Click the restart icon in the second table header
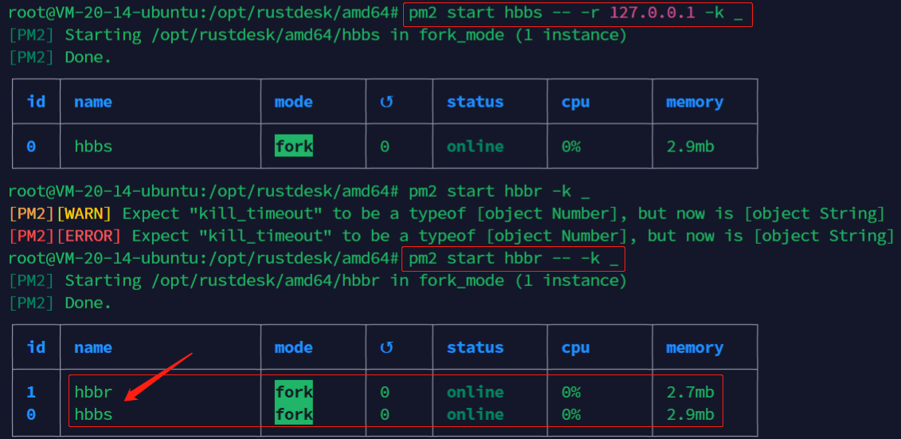This screenshot has width=901, height=439. (x=386, y=347)
